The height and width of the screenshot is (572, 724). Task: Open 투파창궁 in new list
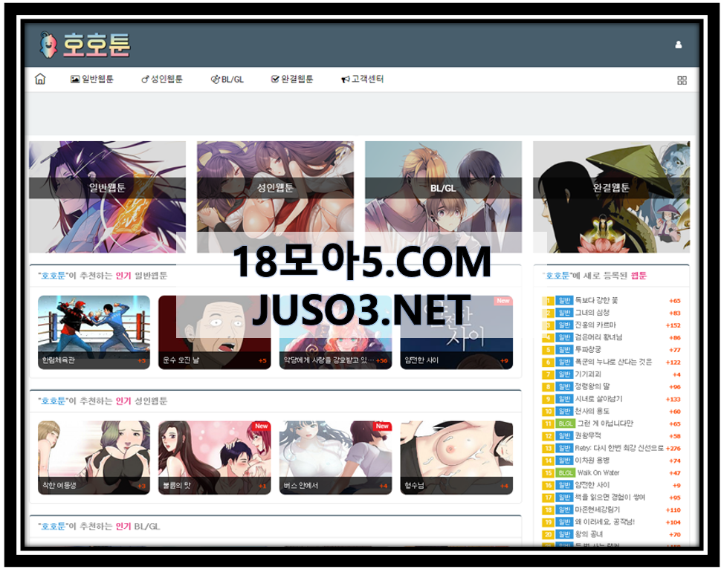[588, 350]
